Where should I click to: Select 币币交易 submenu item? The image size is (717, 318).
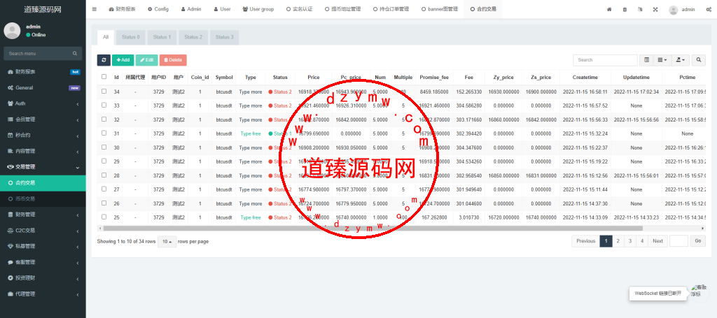[x=43, y=199]
